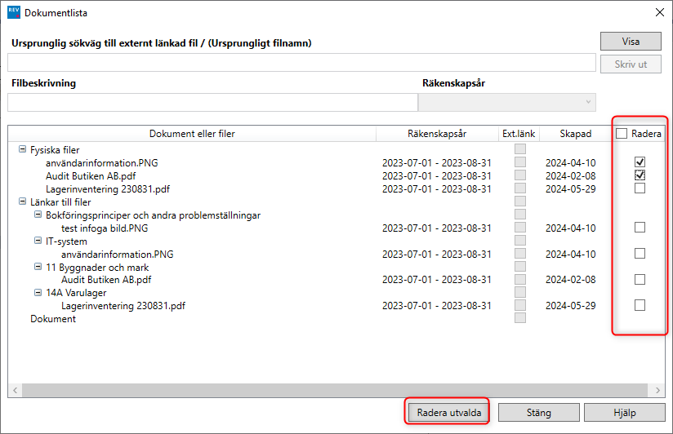Screen dimensions: 673x434
Task: Click the Filbeskrivning input field
Action: click(x=212, y=103)
